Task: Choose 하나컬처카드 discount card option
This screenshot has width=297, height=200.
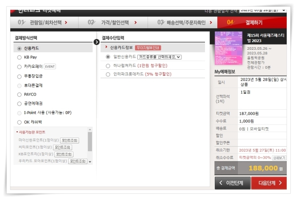Action: pyautogui.click(x=108, y=66)
